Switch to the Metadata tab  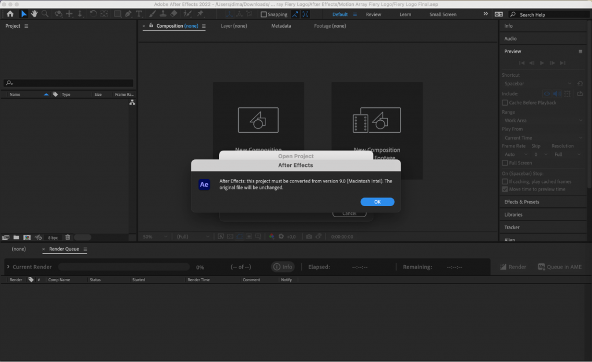(x=281, y=25)
